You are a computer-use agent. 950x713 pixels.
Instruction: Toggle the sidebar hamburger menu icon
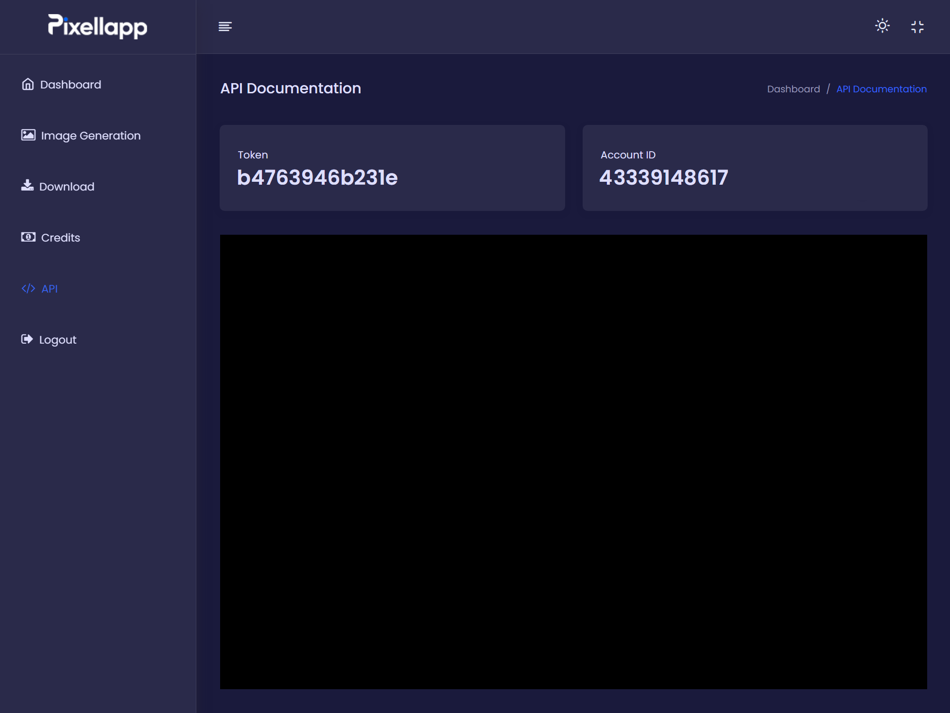(225, 26)
